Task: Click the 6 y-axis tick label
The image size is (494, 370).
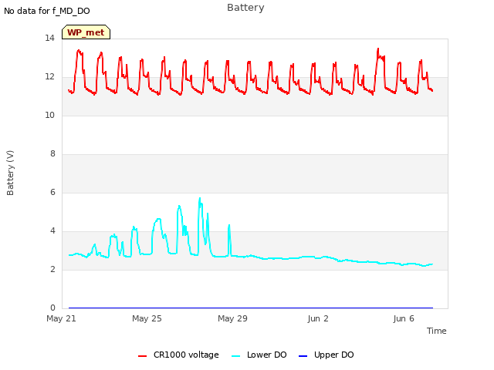Action: pyautogui.click(x=52, y=192)
